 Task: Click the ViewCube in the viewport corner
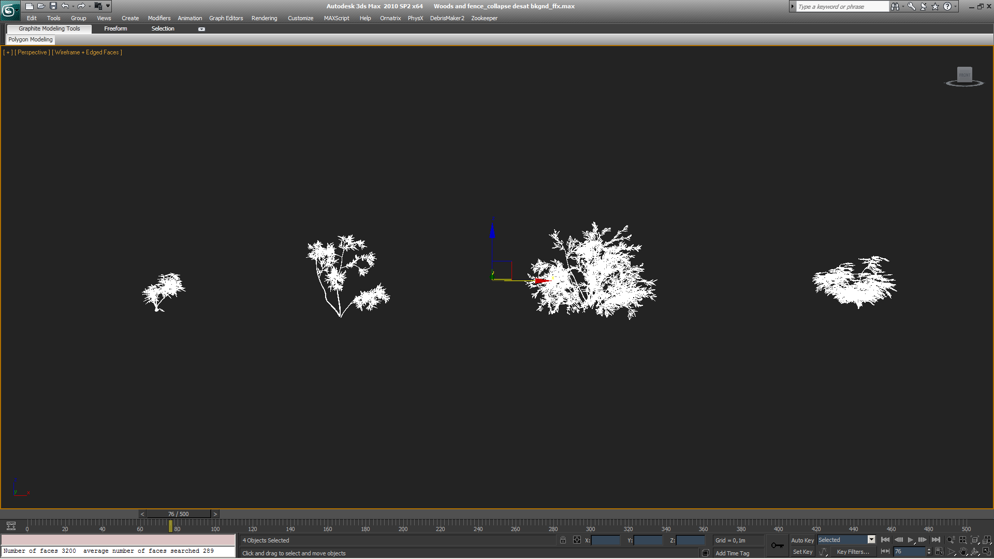tap(964, 76)
